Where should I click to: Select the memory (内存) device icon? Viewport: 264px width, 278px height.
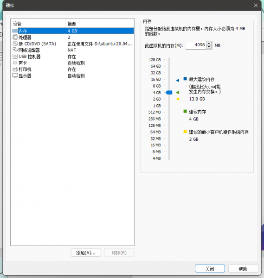15,31
